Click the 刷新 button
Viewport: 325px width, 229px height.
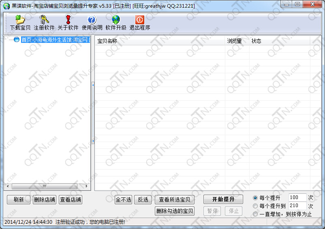coord(19,199)
